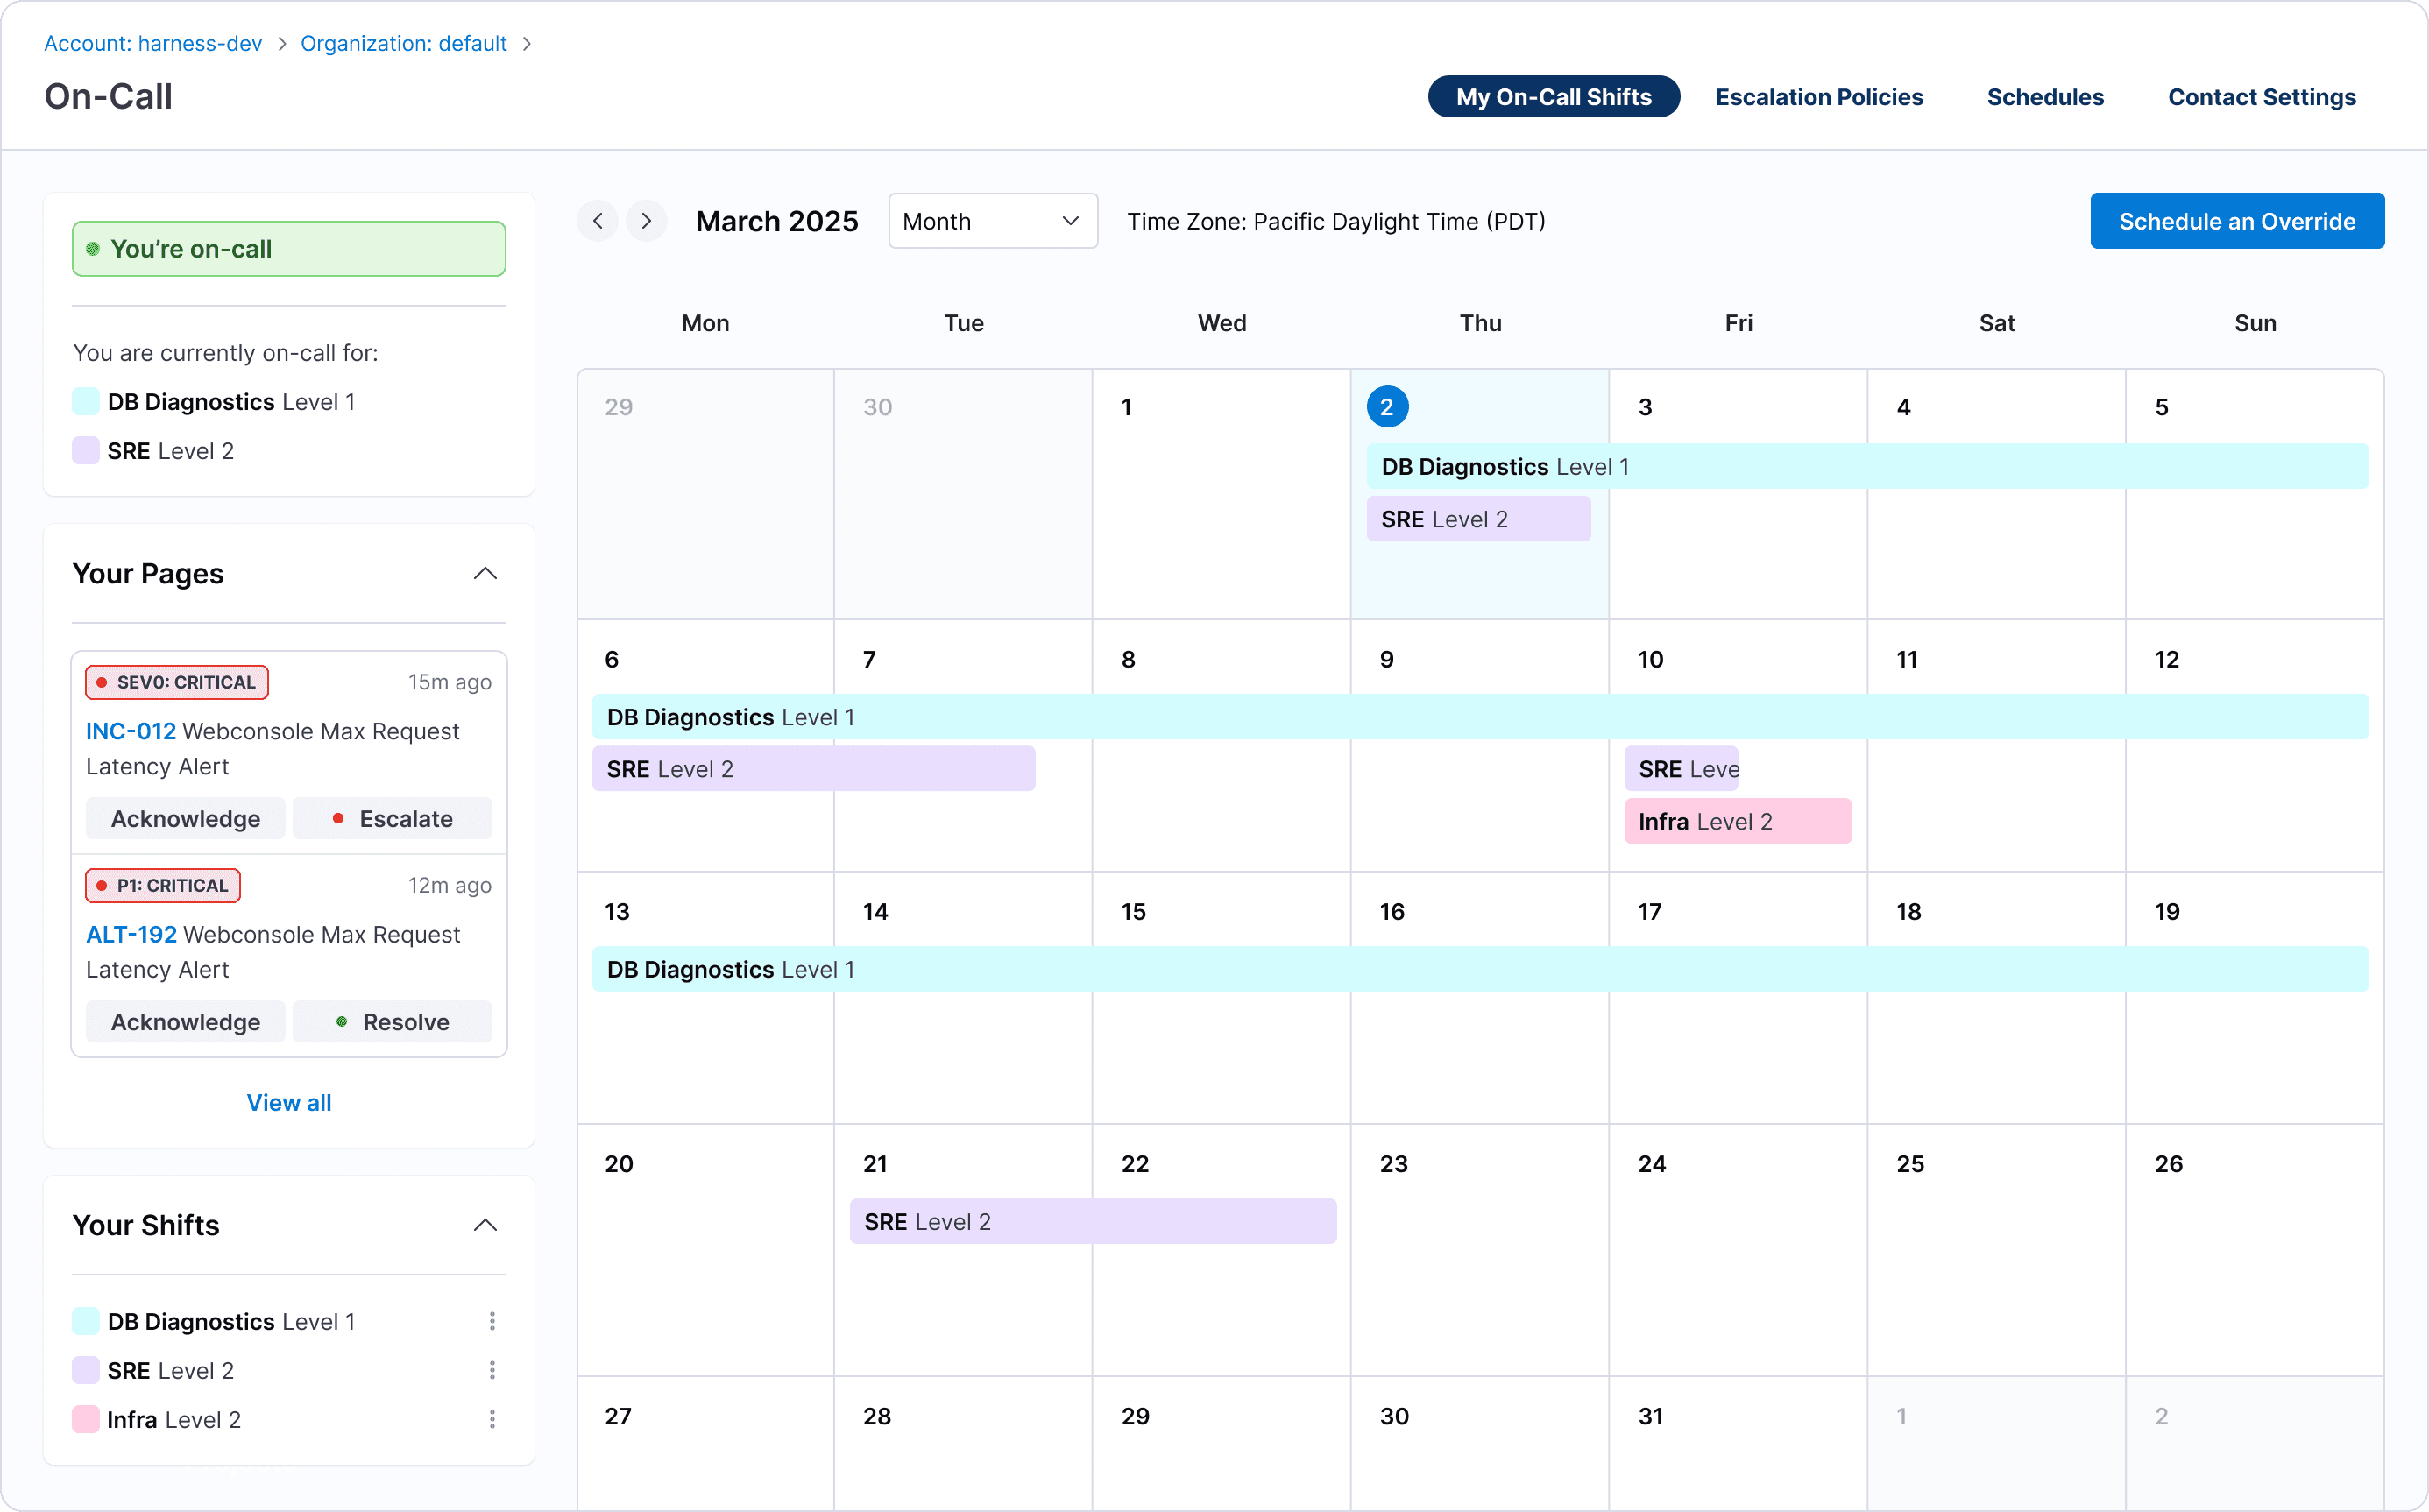The height and width of the screenshot is (1512, 2429).
Task: Open kebab menu for DB Diagnostics shift
Action: point(492,1321)
